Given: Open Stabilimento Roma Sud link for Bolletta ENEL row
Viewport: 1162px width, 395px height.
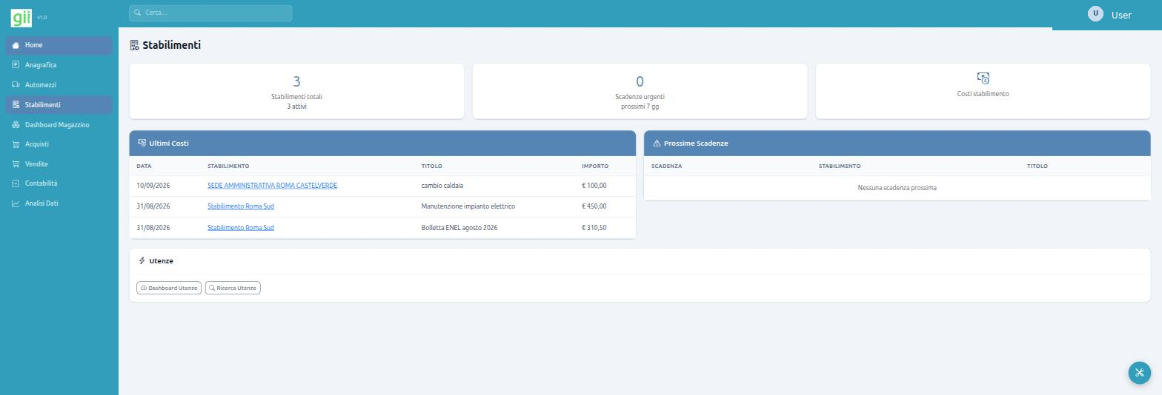Looking at the screenshot, I should (241, 228).
